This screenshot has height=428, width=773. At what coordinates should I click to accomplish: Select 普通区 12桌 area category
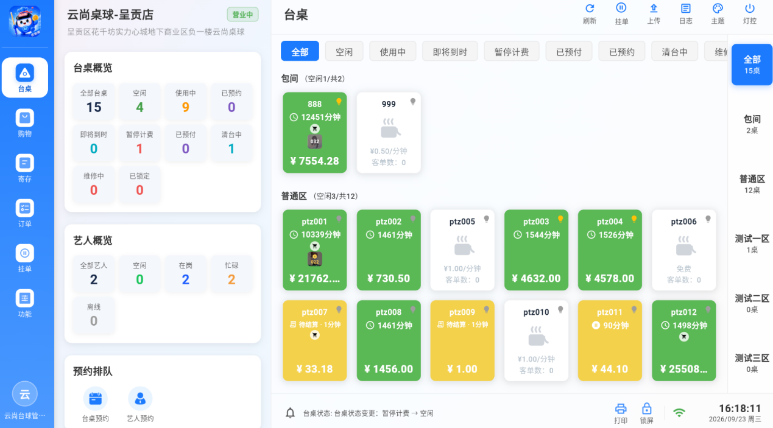coord(752,184)
